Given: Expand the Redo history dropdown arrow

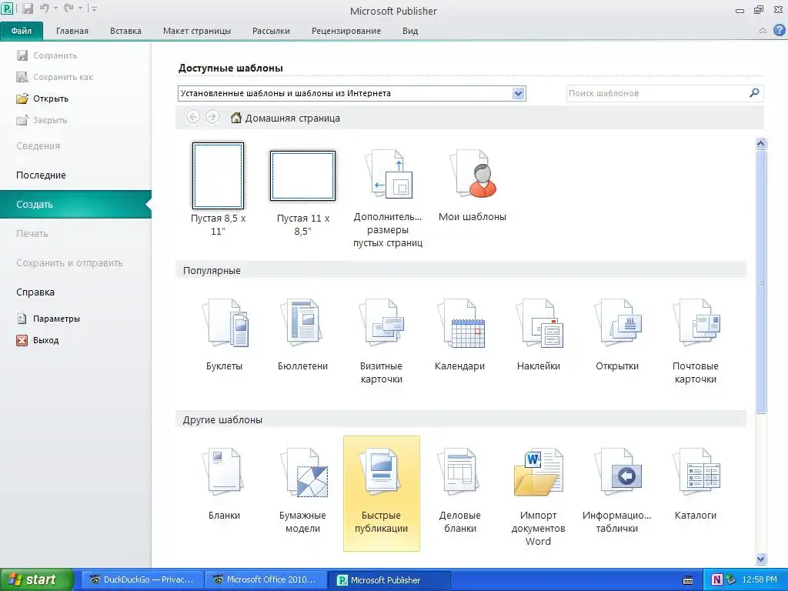Looking at the screenshot, I should (80, 9).
